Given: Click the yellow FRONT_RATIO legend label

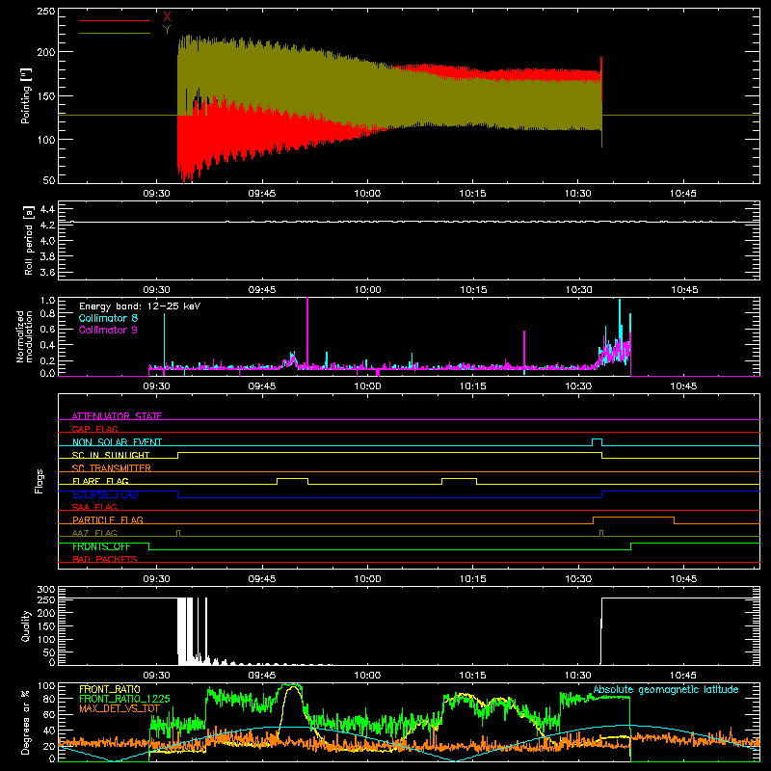Looking at the screenshot, I should [x=110, y=689].
